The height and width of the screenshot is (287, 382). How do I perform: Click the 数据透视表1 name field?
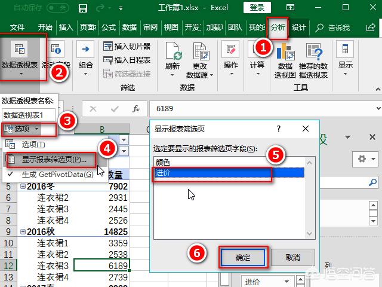tap(29, 115)
